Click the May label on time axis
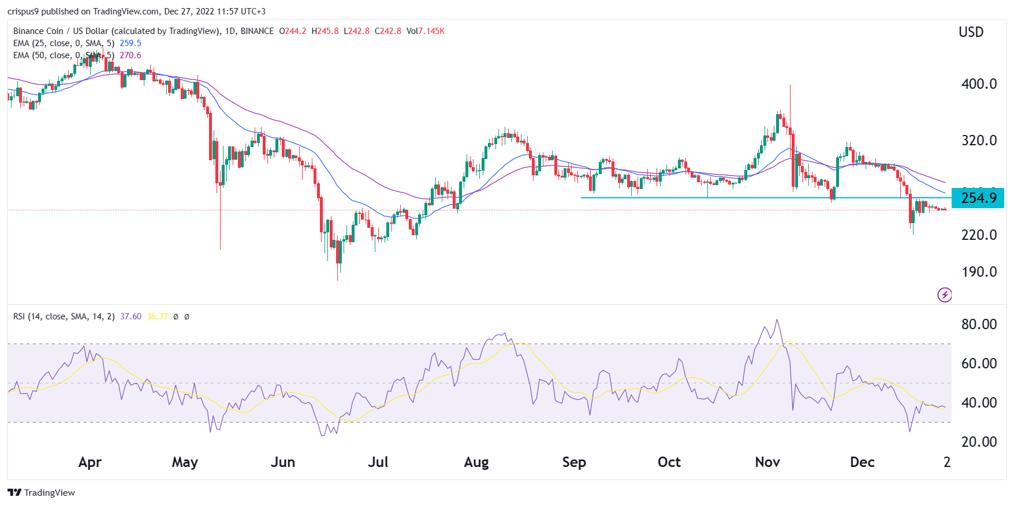 tap(185, 462)
